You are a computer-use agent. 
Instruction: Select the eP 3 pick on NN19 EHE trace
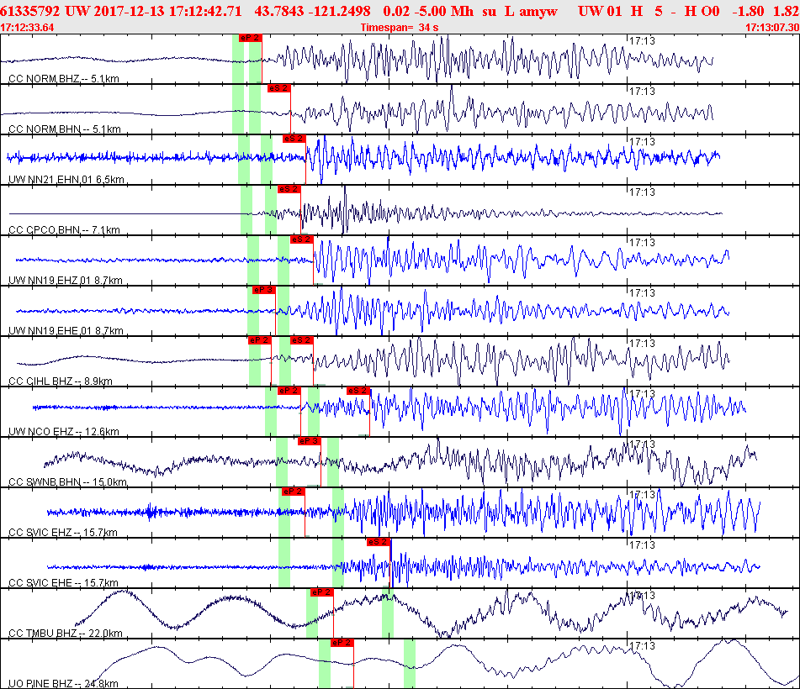pos(264,290)
